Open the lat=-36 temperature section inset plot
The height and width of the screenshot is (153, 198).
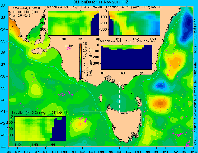[134, 23]
